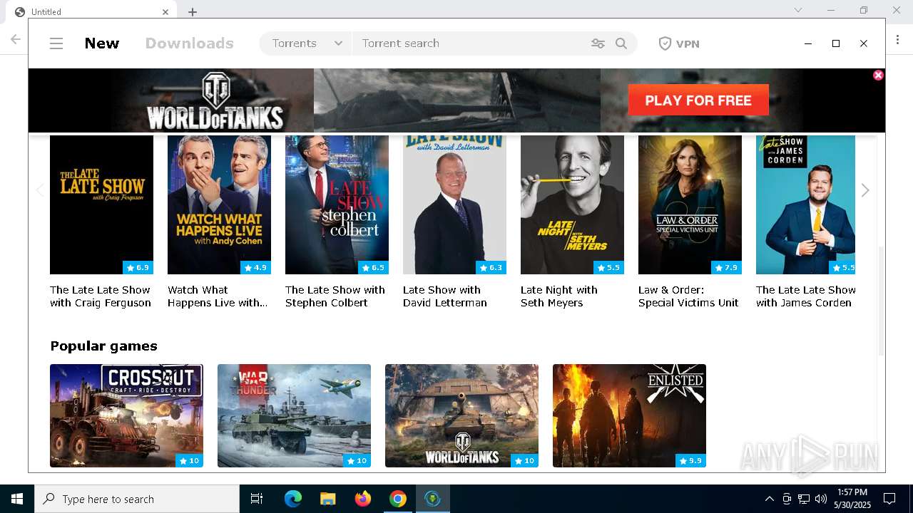913x513 pixels.
Task: Click the 6.9 rating badge on Craig Ferguson poster
Action: (x=138, y=268)
